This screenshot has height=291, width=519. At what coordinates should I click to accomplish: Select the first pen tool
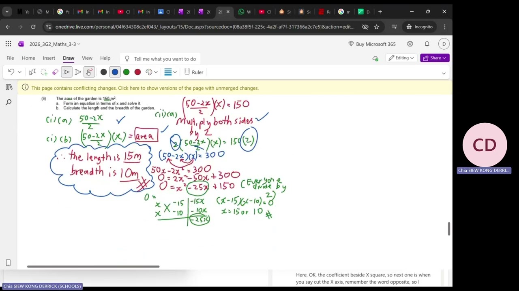pos(66,72)
